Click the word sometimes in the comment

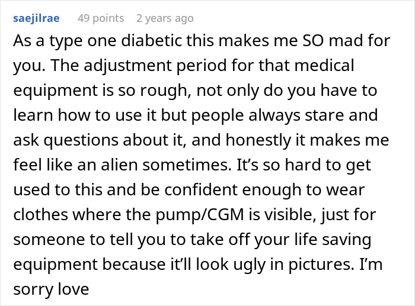pos(185,165)
